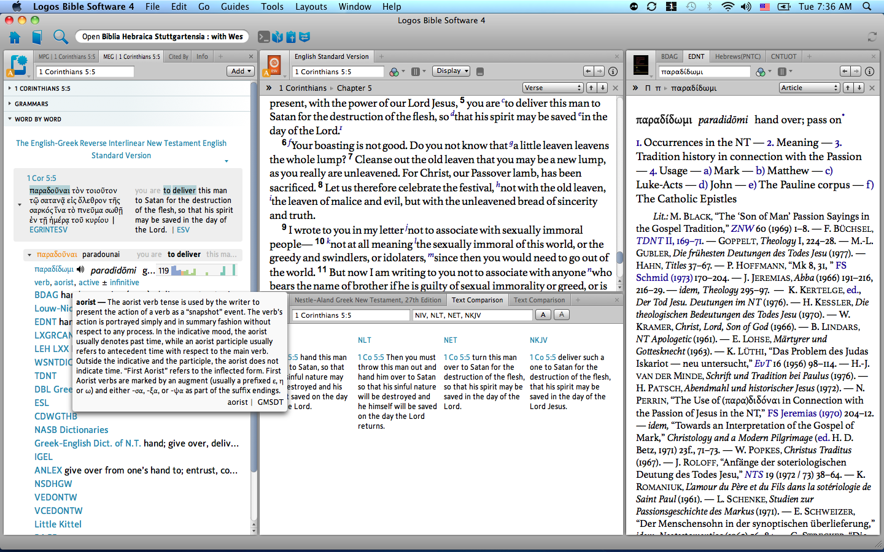Viewport: 884px width, 552px height.
Task: Toggle the second A button in Text Comparison
Action: pyautogui.click(x=561, y=315)
